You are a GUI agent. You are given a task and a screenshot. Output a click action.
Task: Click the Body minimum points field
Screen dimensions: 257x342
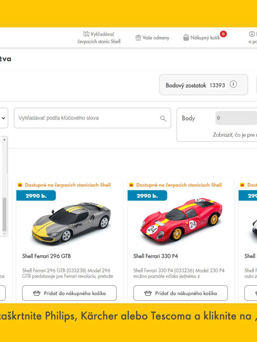236,118
